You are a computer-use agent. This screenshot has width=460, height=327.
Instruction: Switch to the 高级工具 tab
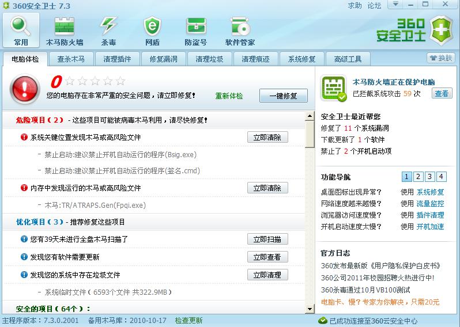(x=348, y=59)
